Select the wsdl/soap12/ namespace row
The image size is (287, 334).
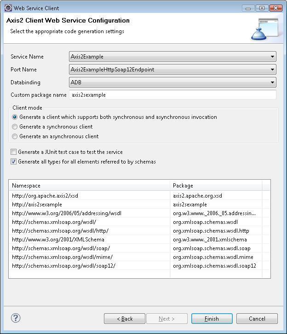click(140, 266)
